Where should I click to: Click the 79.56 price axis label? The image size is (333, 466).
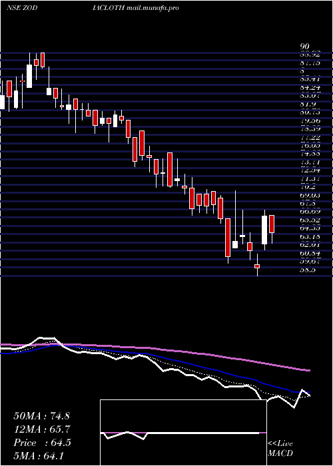click(x=310, y=121)
